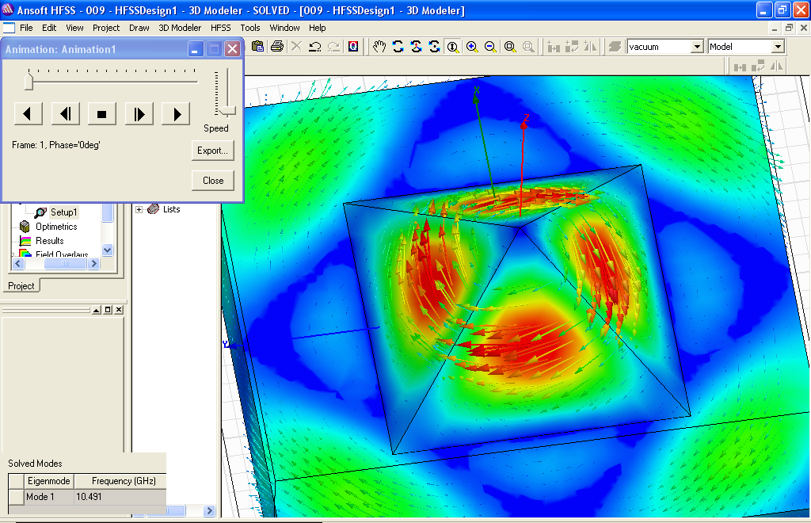The width and height of the screenshot is (811, 523).
Task: Click the Zoom Out magnifier
Action: pyautogui.click(x=490, y=47)
